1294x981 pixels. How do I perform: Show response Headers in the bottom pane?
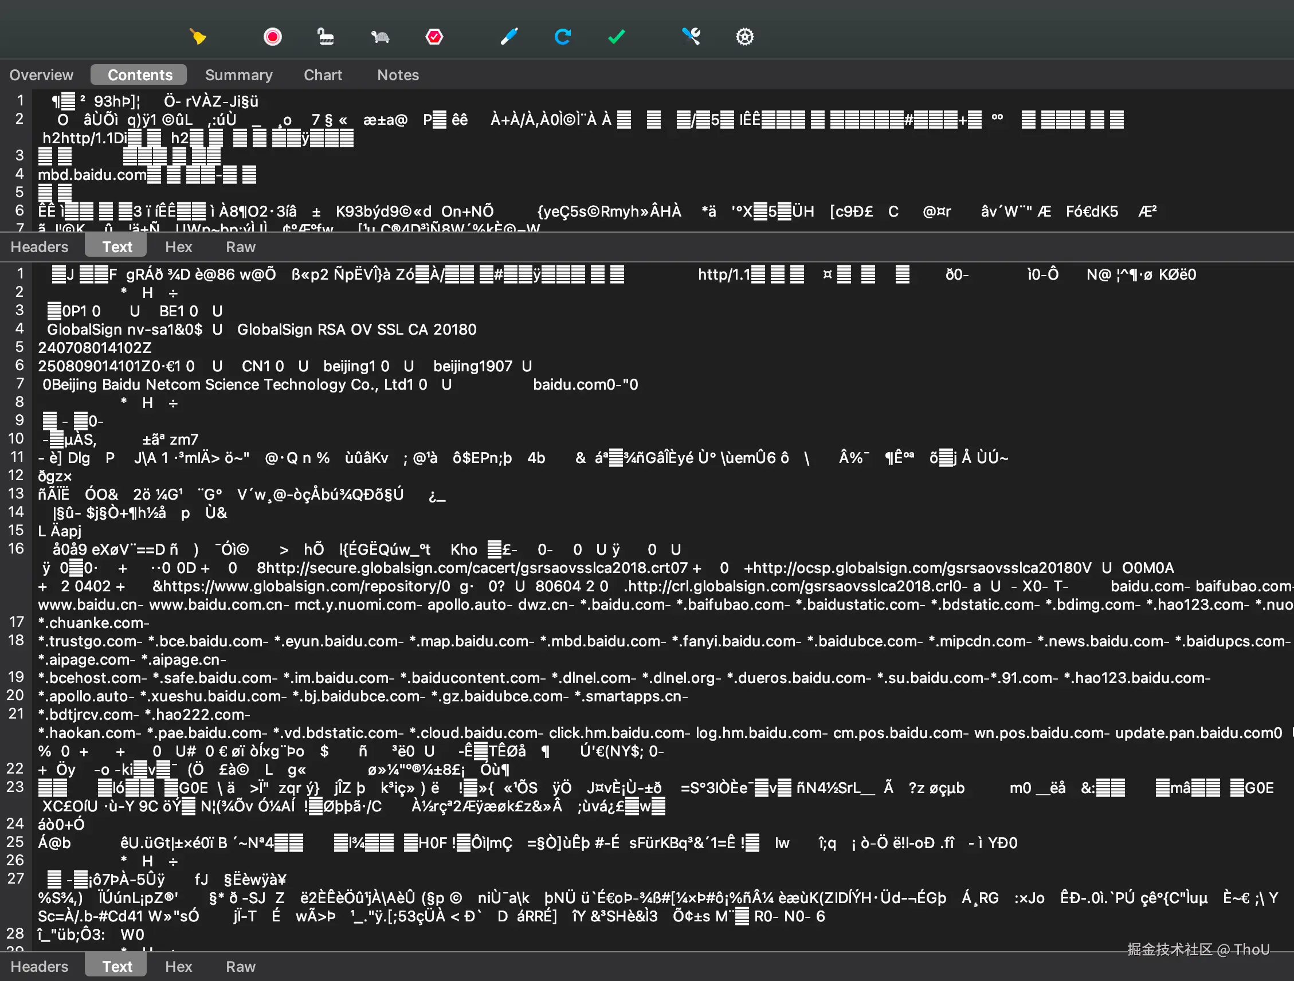coord(39,966)
